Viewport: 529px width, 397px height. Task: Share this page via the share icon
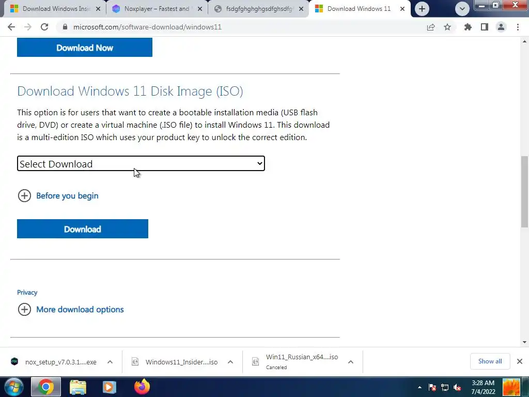point(431,27)
